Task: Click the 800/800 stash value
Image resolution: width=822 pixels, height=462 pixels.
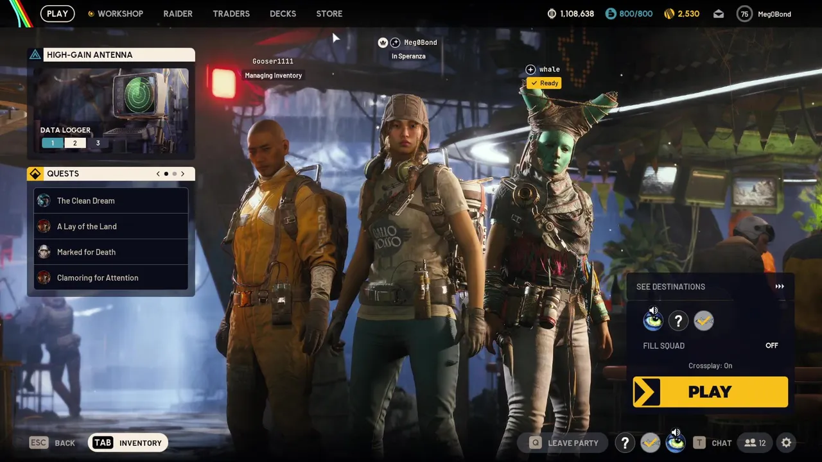Action: [x=636, y=13]
